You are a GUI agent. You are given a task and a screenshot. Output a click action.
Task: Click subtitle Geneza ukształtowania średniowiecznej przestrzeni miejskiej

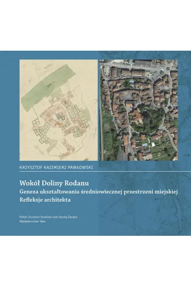(x=99, y=192)
